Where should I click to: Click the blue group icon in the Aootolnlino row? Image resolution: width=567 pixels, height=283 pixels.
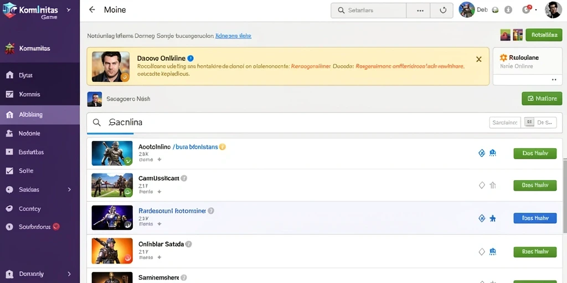(492, 153)
